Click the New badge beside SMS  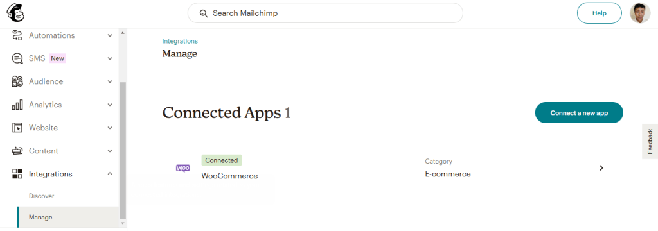(x=57, y=58)
